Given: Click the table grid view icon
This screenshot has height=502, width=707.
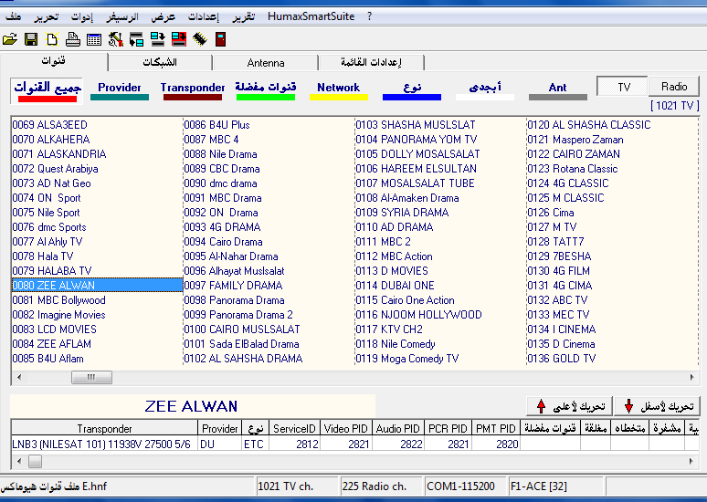Looking at the screenshot, I should click(x=94, y=39).
